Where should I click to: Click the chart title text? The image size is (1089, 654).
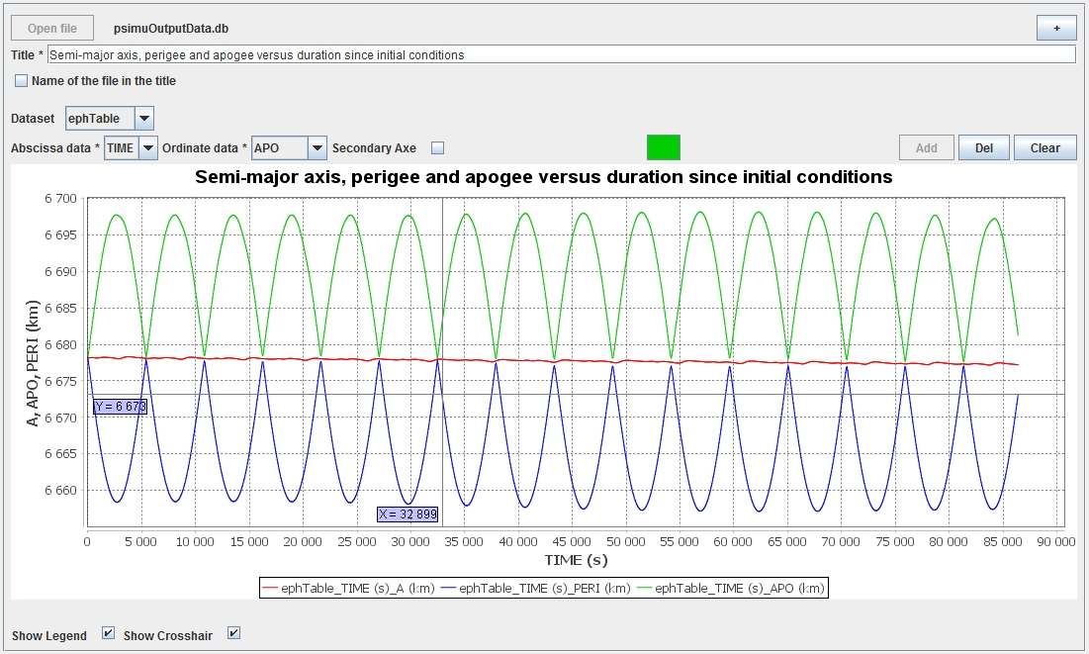544,177
